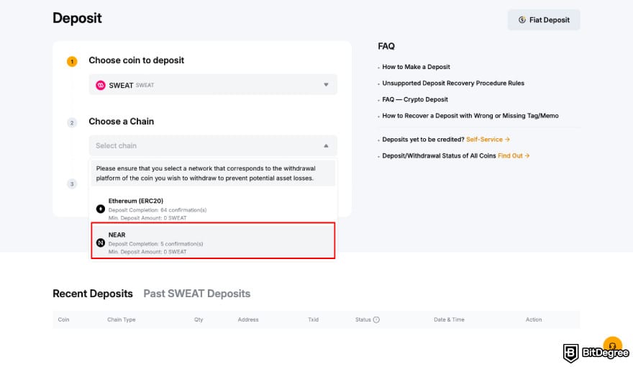Click the Qty column header
The width and height of the screenshot is (633, 367).
tap(199, 320)
